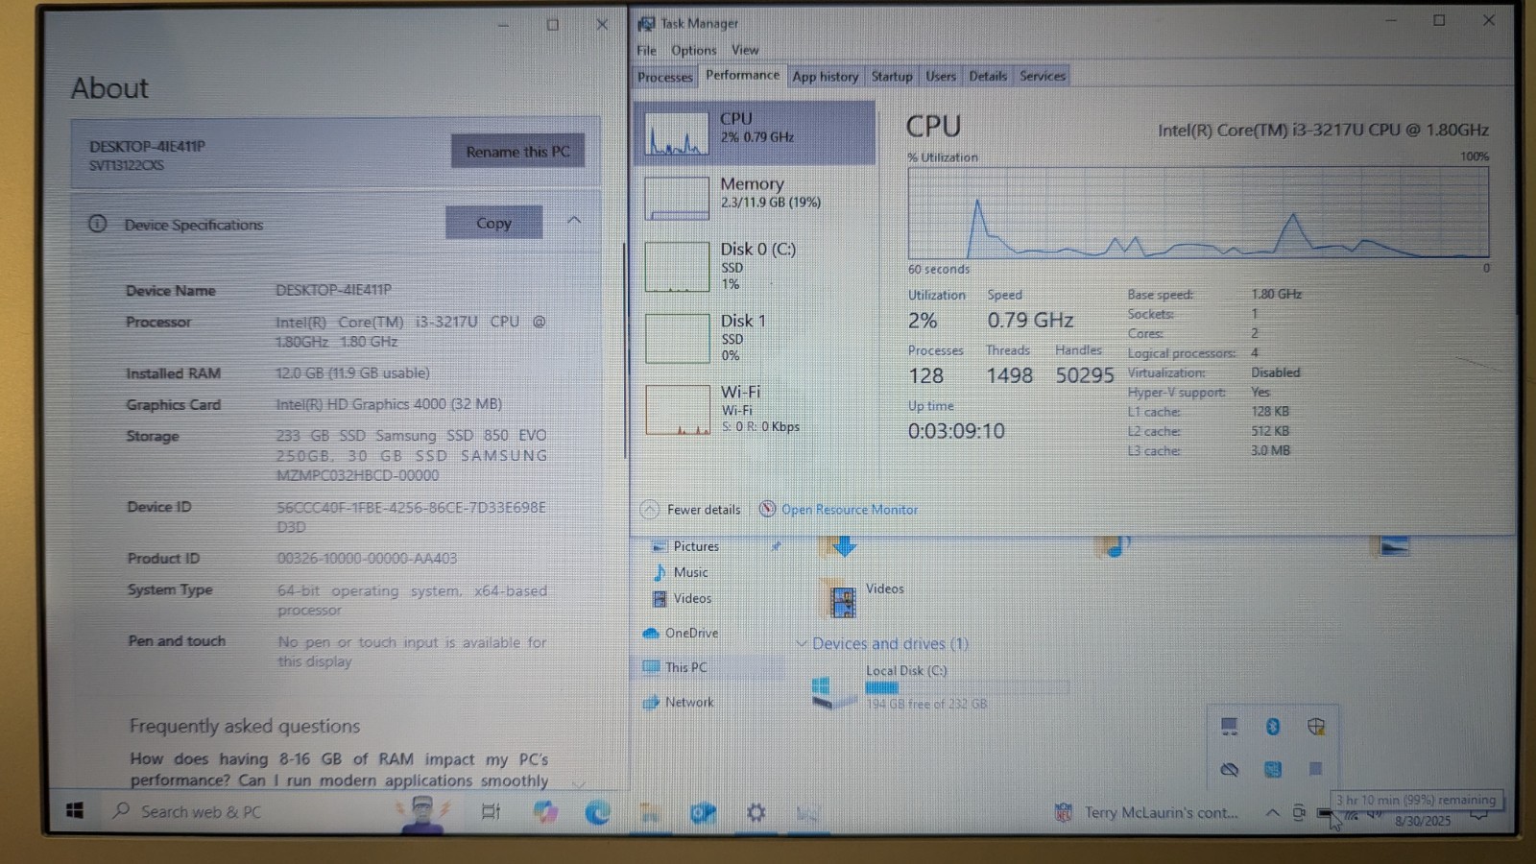The width and height of the screenshot is (1536, 864).
Task: Select Music in the File Explorer sidebar
Action: [x=690, y=572]
